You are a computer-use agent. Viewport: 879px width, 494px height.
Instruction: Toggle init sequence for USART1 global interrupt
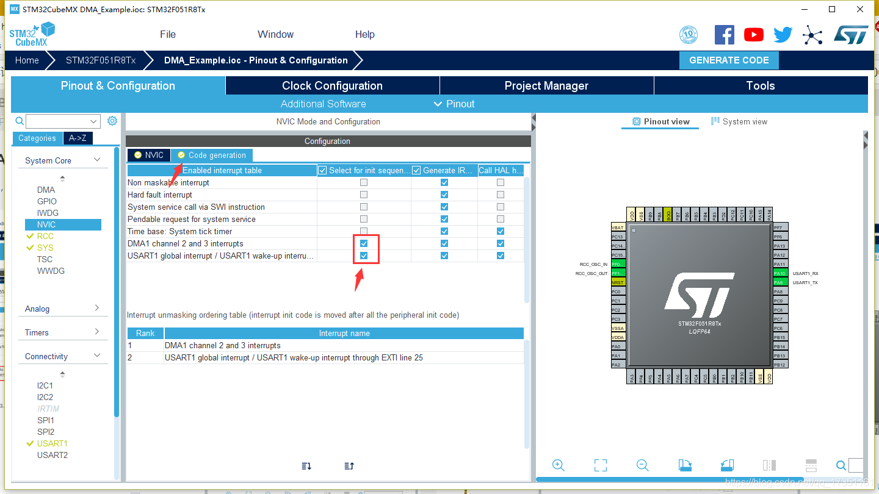(364, 256)
